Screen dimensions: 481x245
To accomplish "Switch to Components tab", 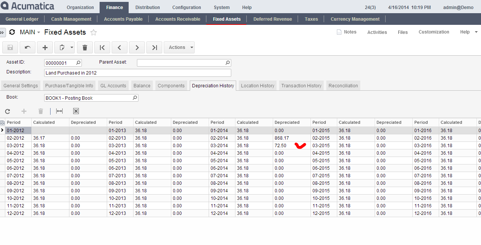I will (x=171, y=86).
